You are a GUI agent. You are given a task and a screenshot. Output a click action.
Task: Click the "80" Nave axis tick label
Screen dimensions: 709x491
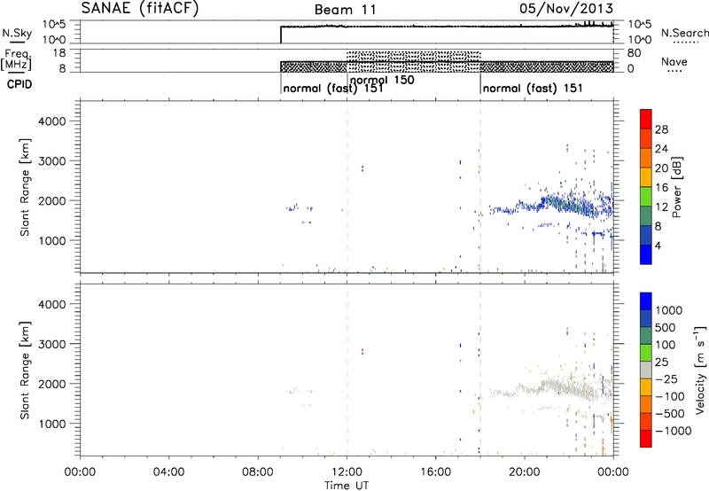(634, 53)
